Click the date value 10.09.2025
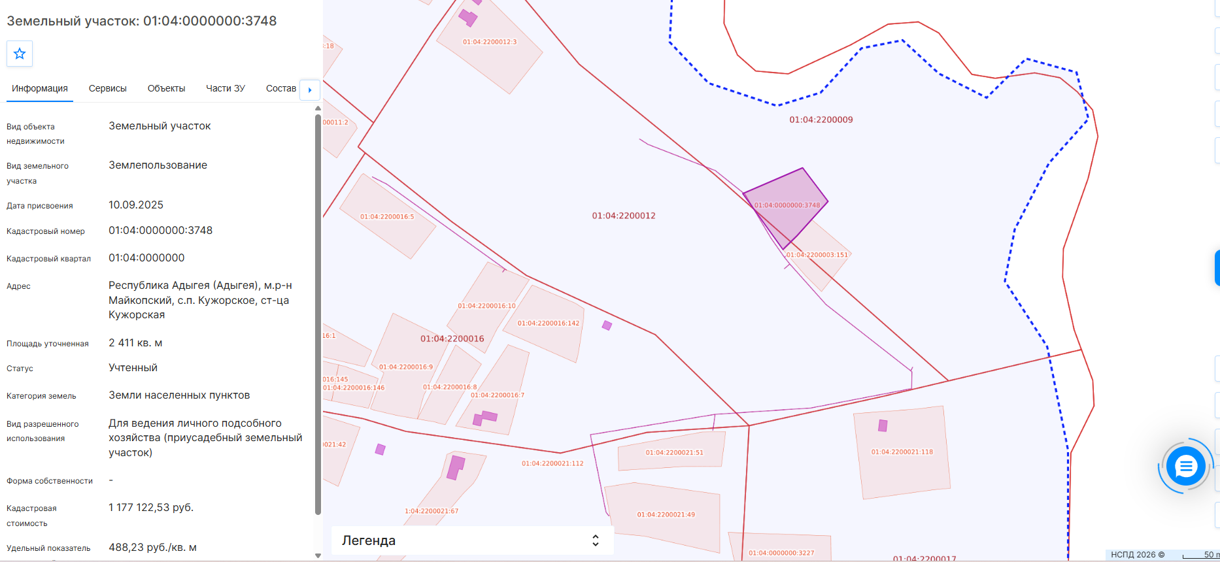 136,205
